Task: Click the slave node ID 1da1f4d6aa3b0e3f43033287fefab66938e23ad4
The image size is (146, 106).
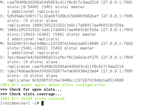Action: coord(53,71)
